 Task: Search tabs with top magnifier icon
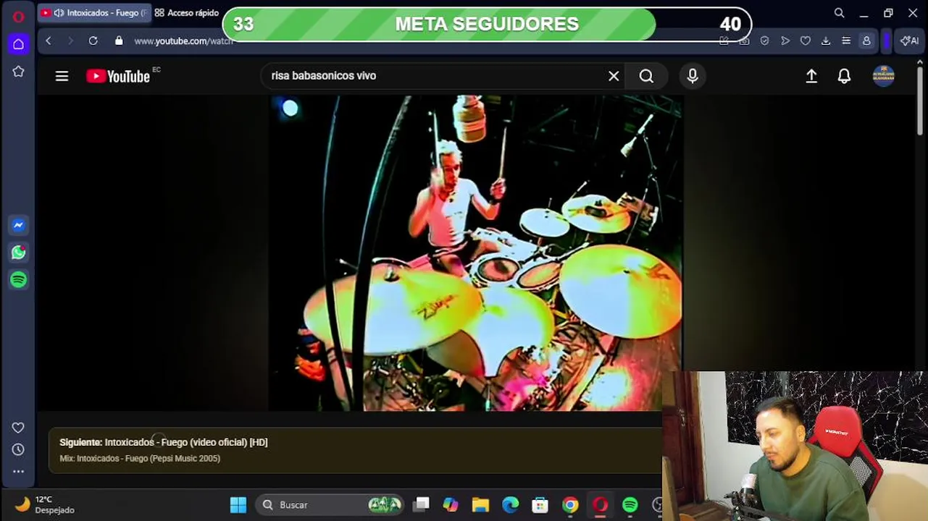(x=839, y=13)
